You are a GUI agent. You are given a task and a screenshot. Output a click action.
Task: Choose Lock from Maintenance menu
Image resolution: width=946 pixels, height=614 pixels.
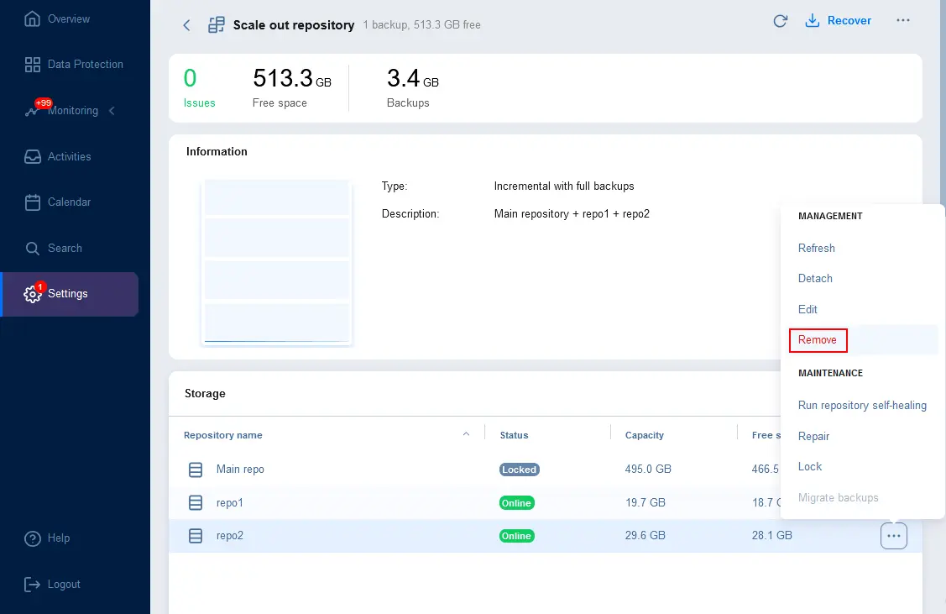point(810,467)
